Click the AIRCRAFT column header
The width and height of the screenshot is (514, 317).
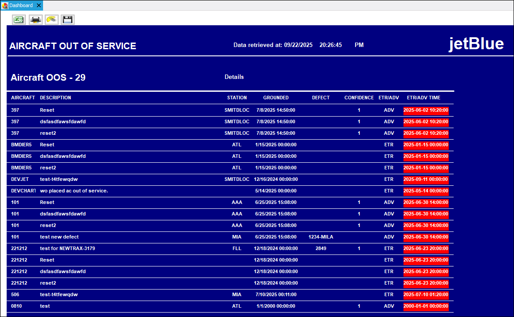pos(23,98)
